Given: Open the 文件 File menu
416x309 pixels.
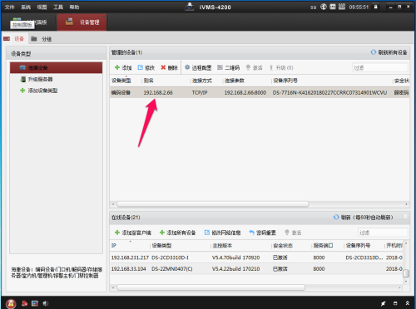Looking at the screenshot, I should [10, 7].
